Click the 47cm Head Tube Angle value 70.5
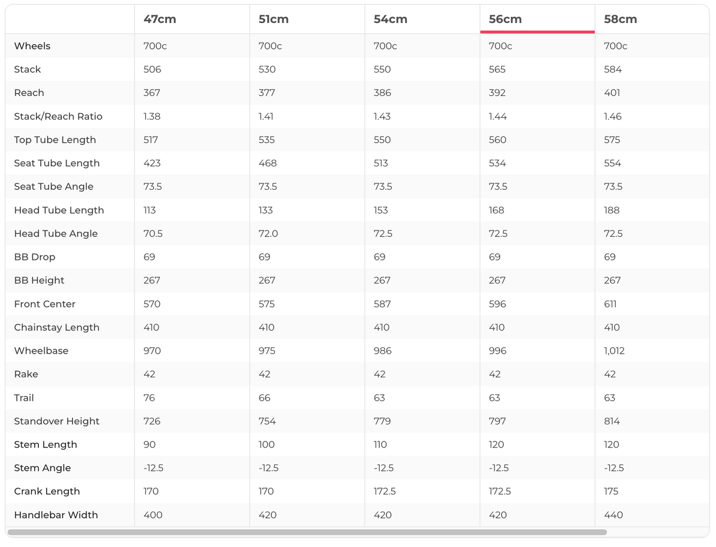The height and width of the screenshot is (547, 716). coord(153,233)
